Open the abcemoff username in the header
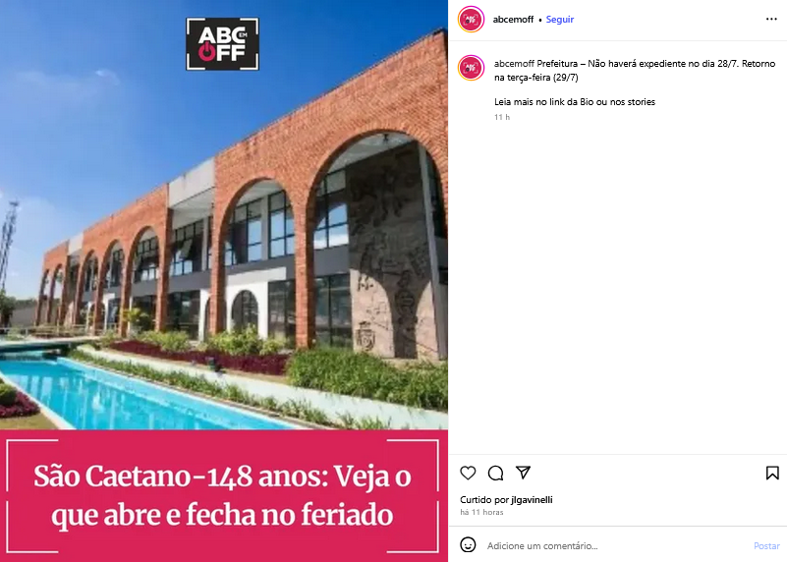787x562 pixels. pyautogui.click(x=513, y=19)
